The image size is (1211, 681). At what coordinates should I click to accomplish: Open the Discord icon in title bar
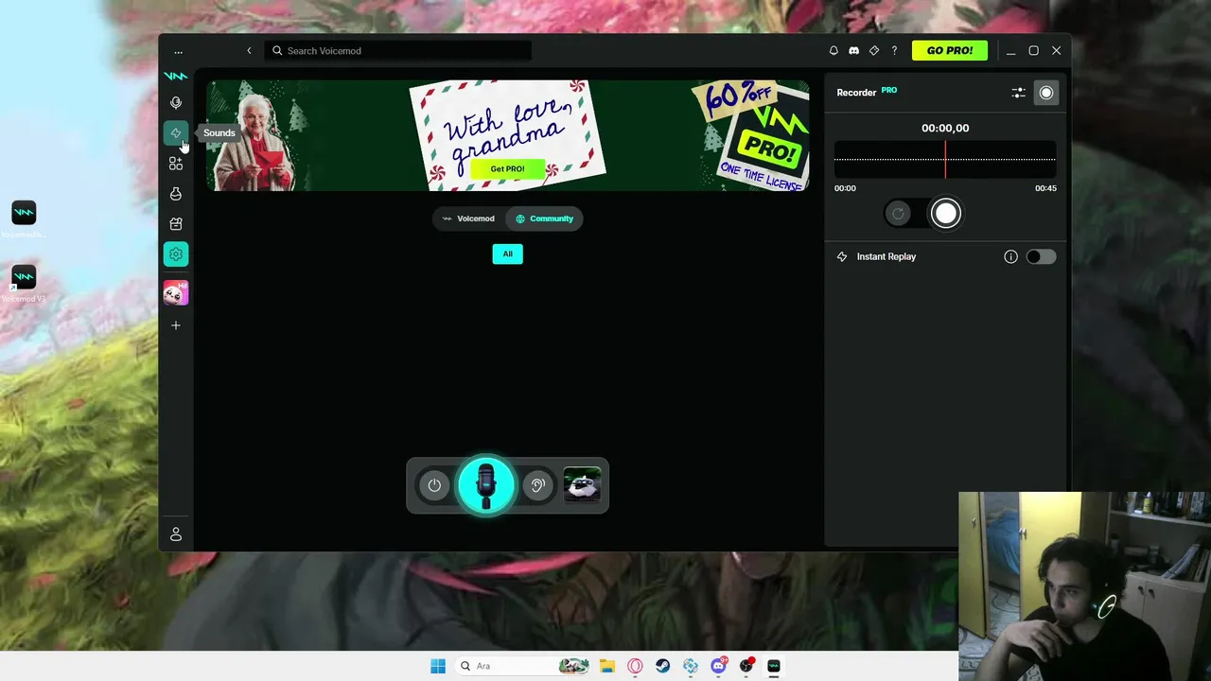(853, 51)
